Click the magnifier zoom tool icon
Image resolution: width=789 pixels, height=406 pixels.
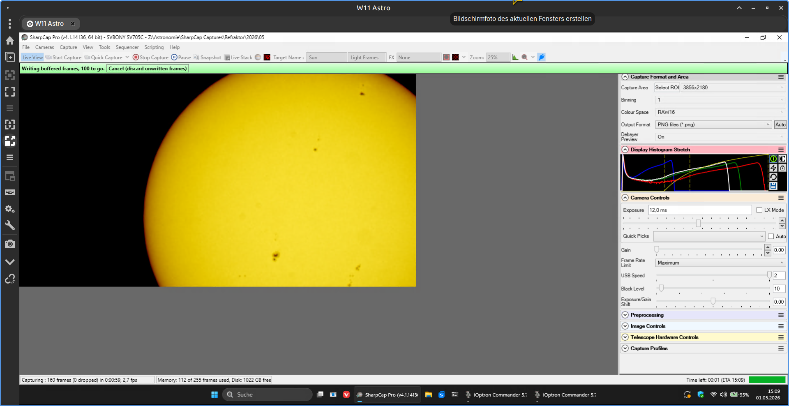pos(525,57)
